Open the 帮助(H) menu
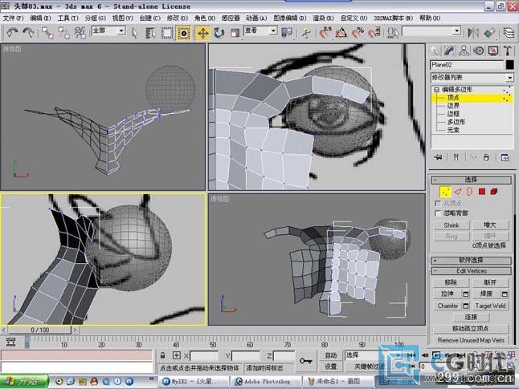This screenshot has width=519, height=389. click(x=430, y=18)
